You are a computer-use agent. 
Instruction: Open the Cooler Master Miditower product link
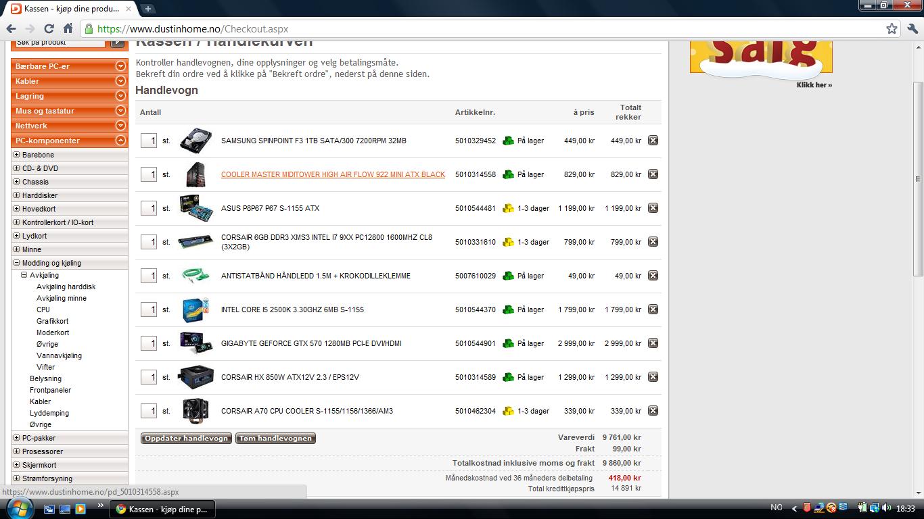coord(333,174)
